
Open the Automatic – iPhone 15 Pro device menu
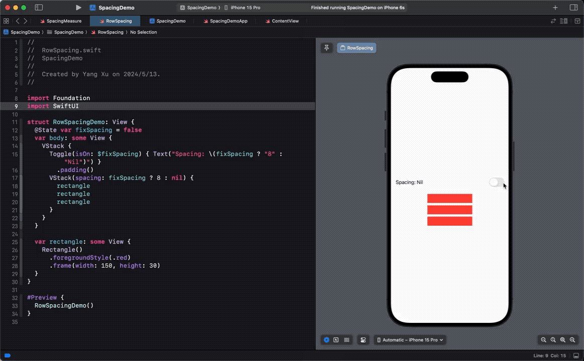[x=410, y=340]
